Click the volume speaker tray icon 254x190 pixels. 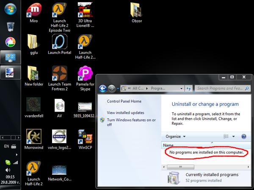click(8, 170)
